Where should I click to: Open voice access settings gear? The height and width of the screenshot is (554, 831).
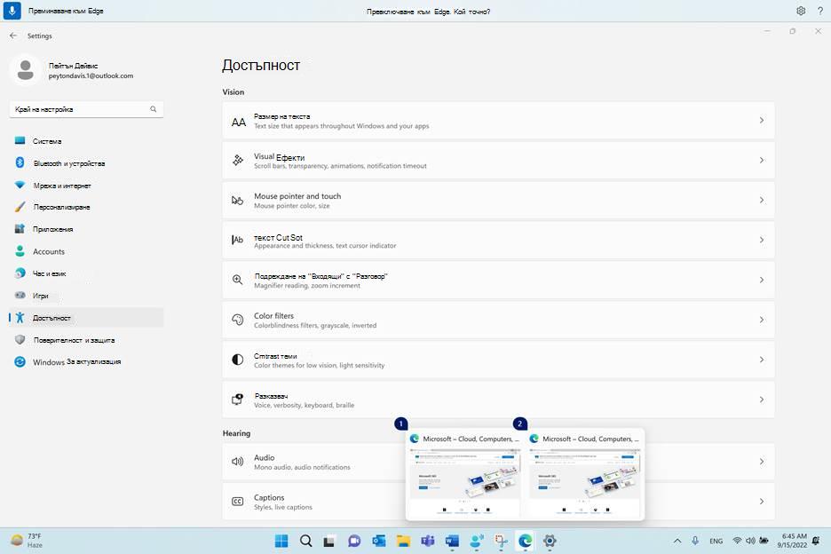click(801, 11)
